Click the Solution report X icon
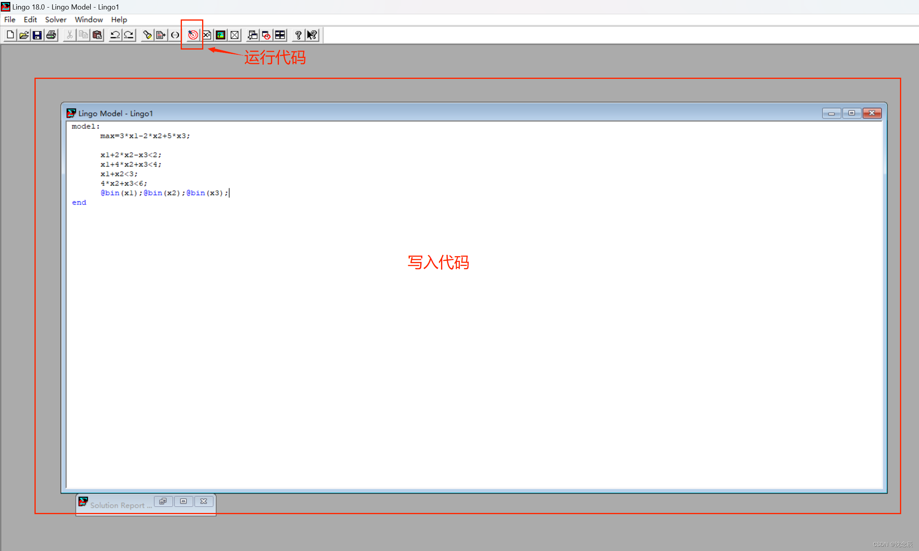The image size is (919, 551). 207,35
